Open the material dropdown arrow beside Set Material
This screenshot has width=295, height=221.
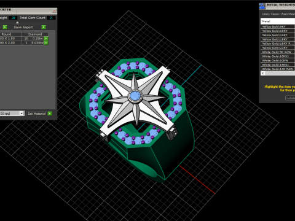(x=22, y=113)
